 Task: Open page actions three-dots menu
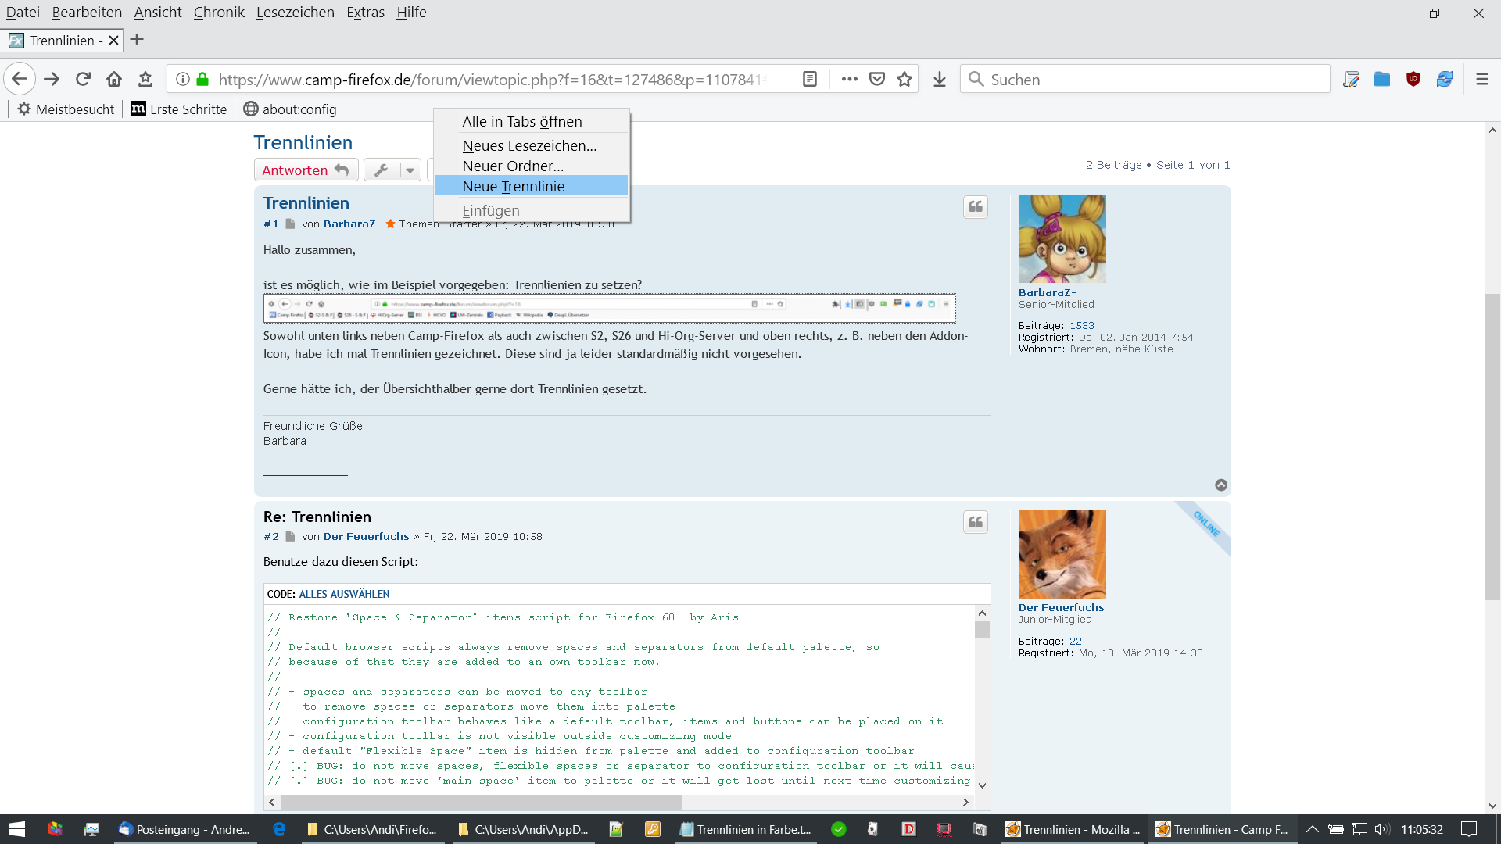(849, 79)
